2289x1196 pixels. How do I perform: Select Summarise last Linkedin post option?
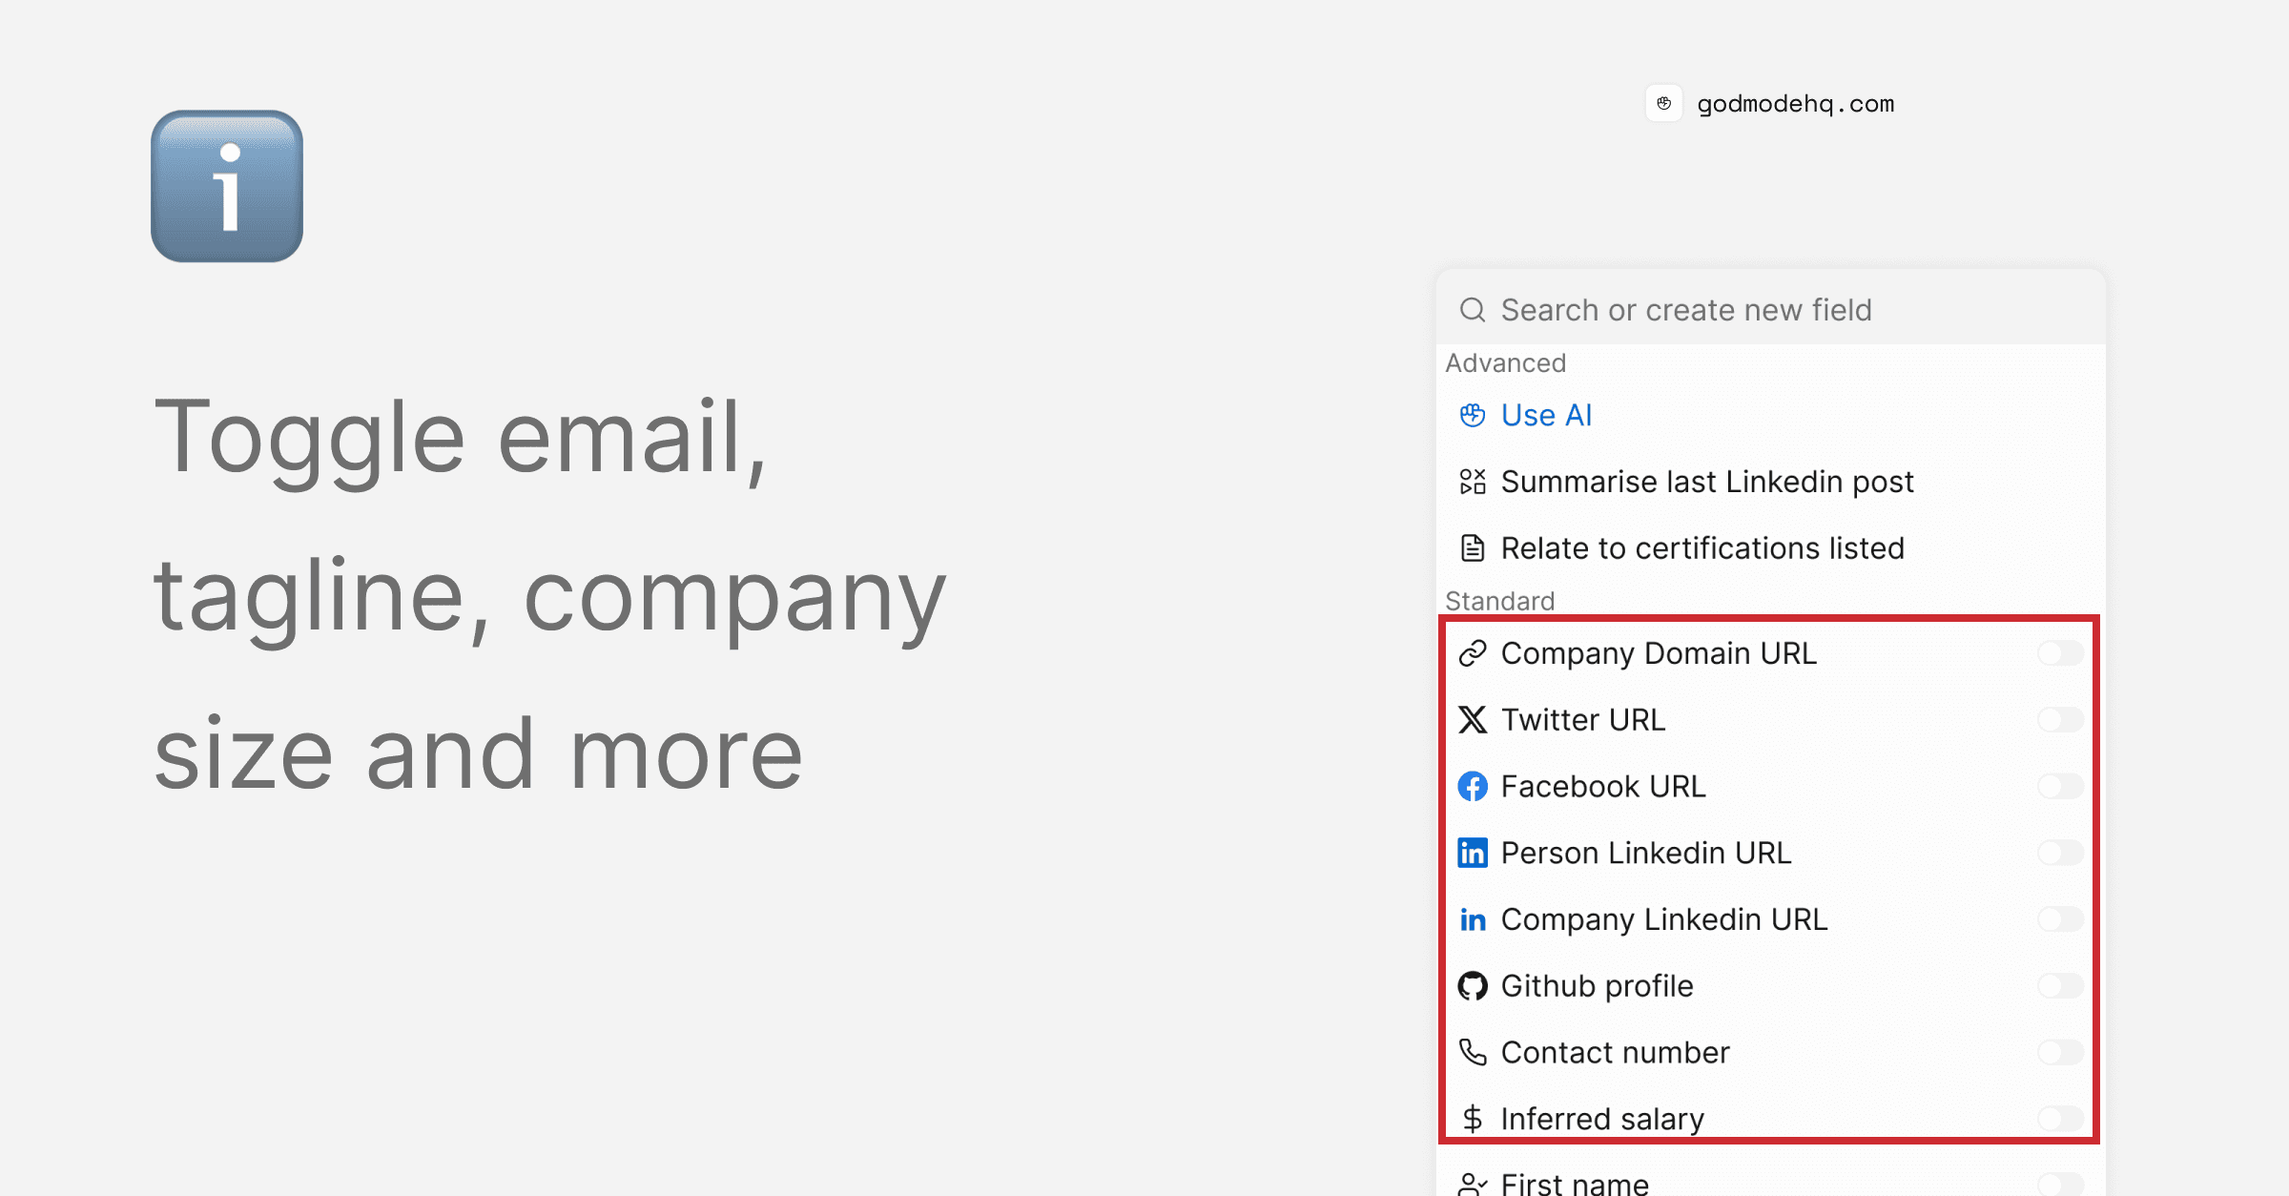pyautogui.click(x=1706, y=482)
